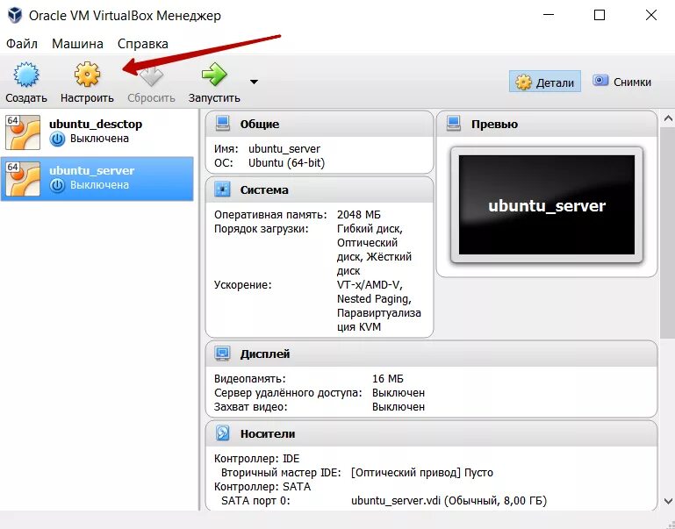
Task: Open the Машина menu
Action: point(77,44)
